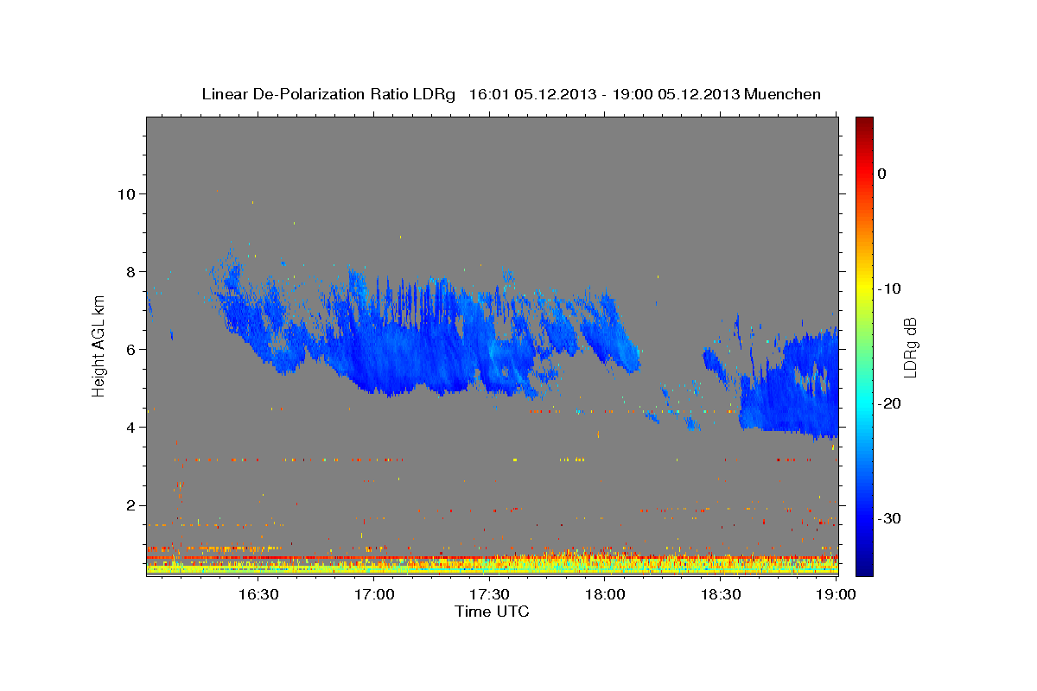Click the 16:30 time tick label
The image size is (1037, 691).
[x=258, y=594]
